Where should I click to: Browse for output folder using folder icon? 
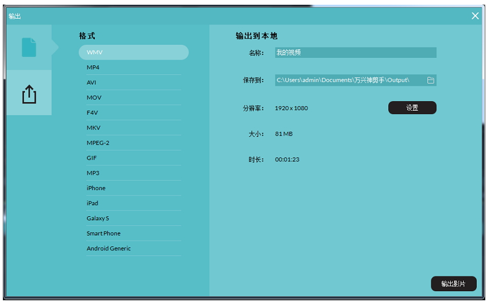tap(430, 80)
